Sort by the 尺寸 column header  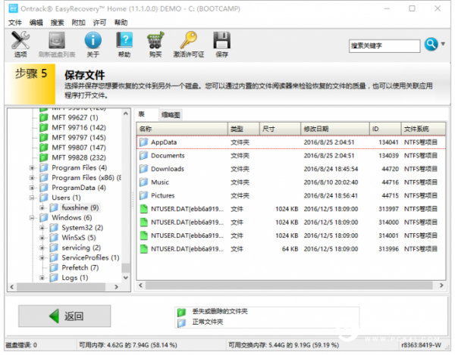click(280, 129)
